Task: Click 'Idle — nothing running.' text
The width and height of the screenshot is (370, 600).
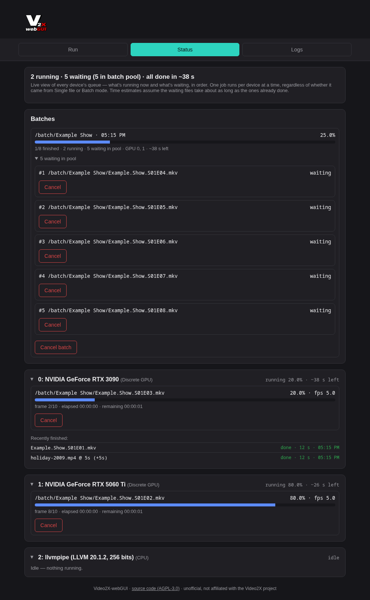Action: point(57,568)
